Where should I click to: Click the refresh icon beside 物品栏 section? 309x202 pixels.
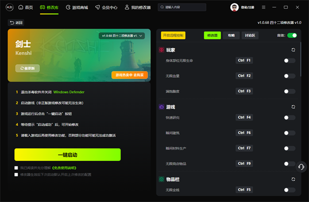(293, 179)
